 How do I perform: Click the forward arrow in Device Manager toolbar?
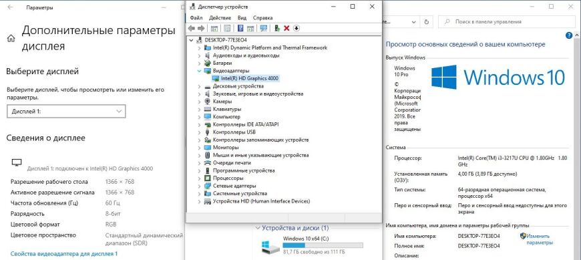click(x=201, y=29)
